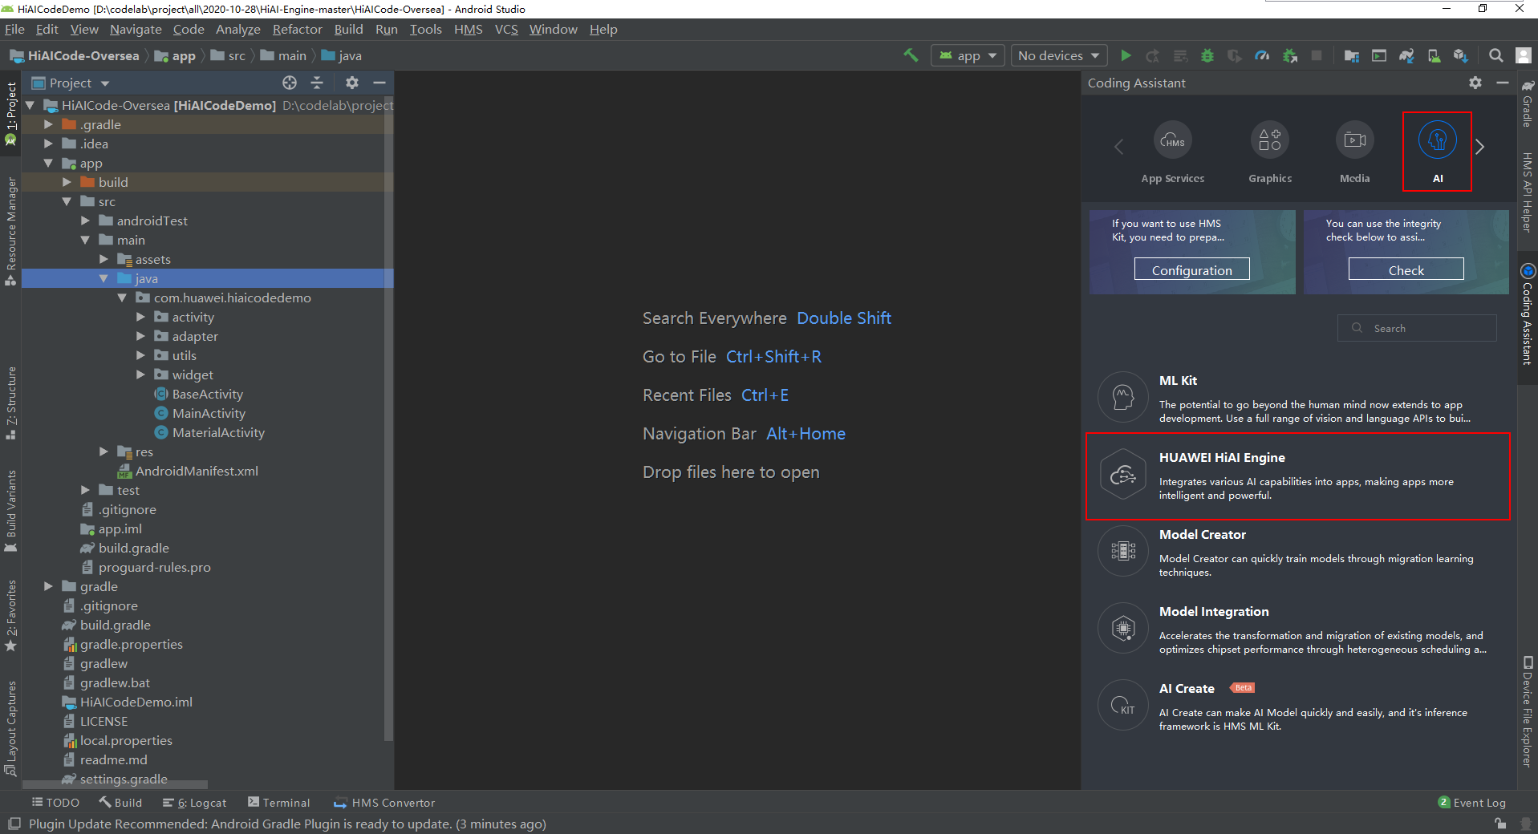This screenshot has height=834, width=1538.
Task: Select the Graphics category icon
Action: tap(1269, 141)
